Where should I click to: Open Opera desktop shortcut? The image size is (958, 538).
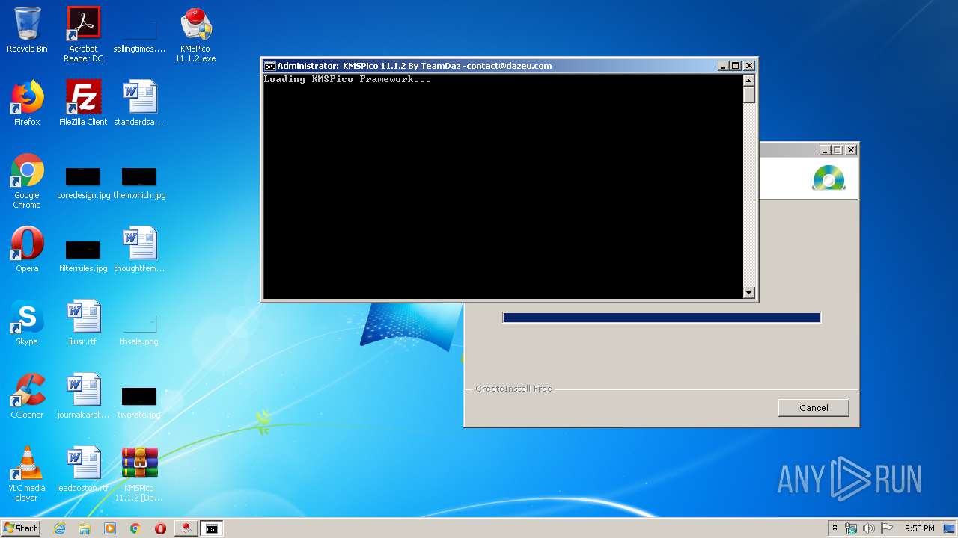(x=27, y=250)
